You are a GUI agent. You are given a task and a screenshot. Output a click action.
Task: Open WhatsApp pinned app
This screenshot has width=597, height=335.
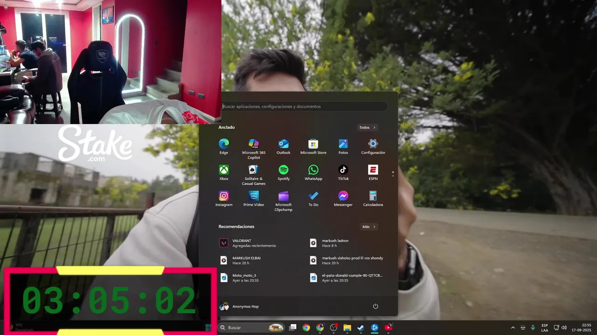pos(313,173)
